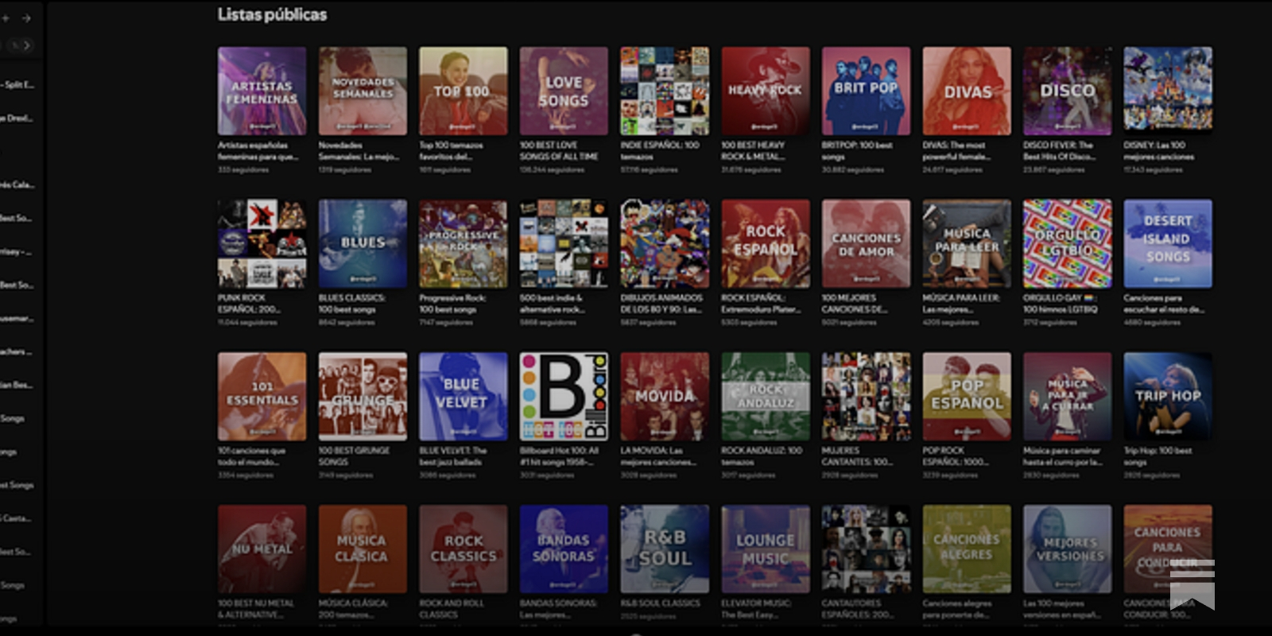The image size is (1272, 636).
Task: Open the Movida playlist cover
Action: [665, 397]
